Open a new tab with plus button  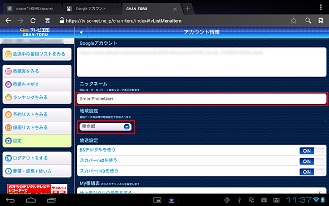(188, 9)
